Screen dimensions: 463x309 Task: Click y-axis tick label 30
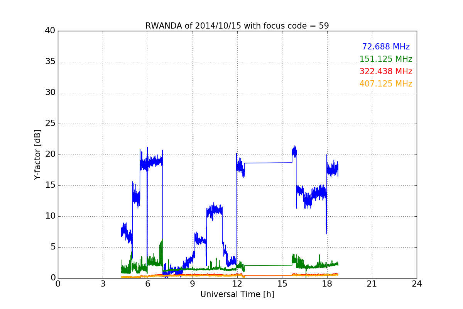click(x=50, y=93)
